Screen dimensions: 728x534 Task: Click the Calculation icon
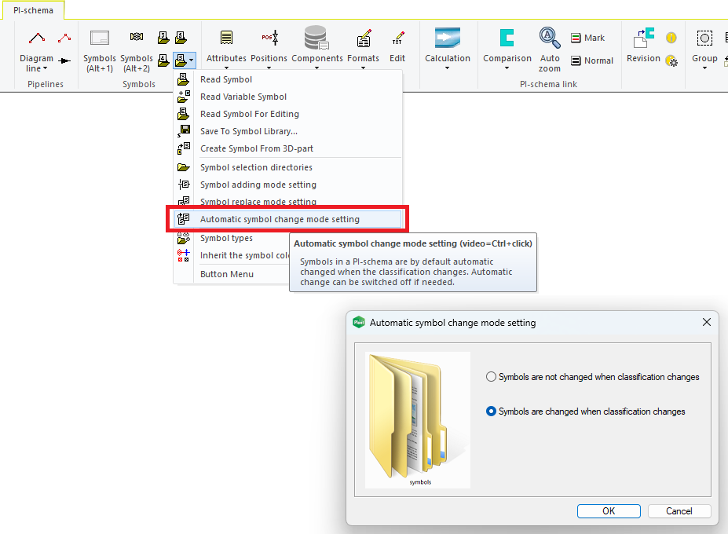[447, 38]
